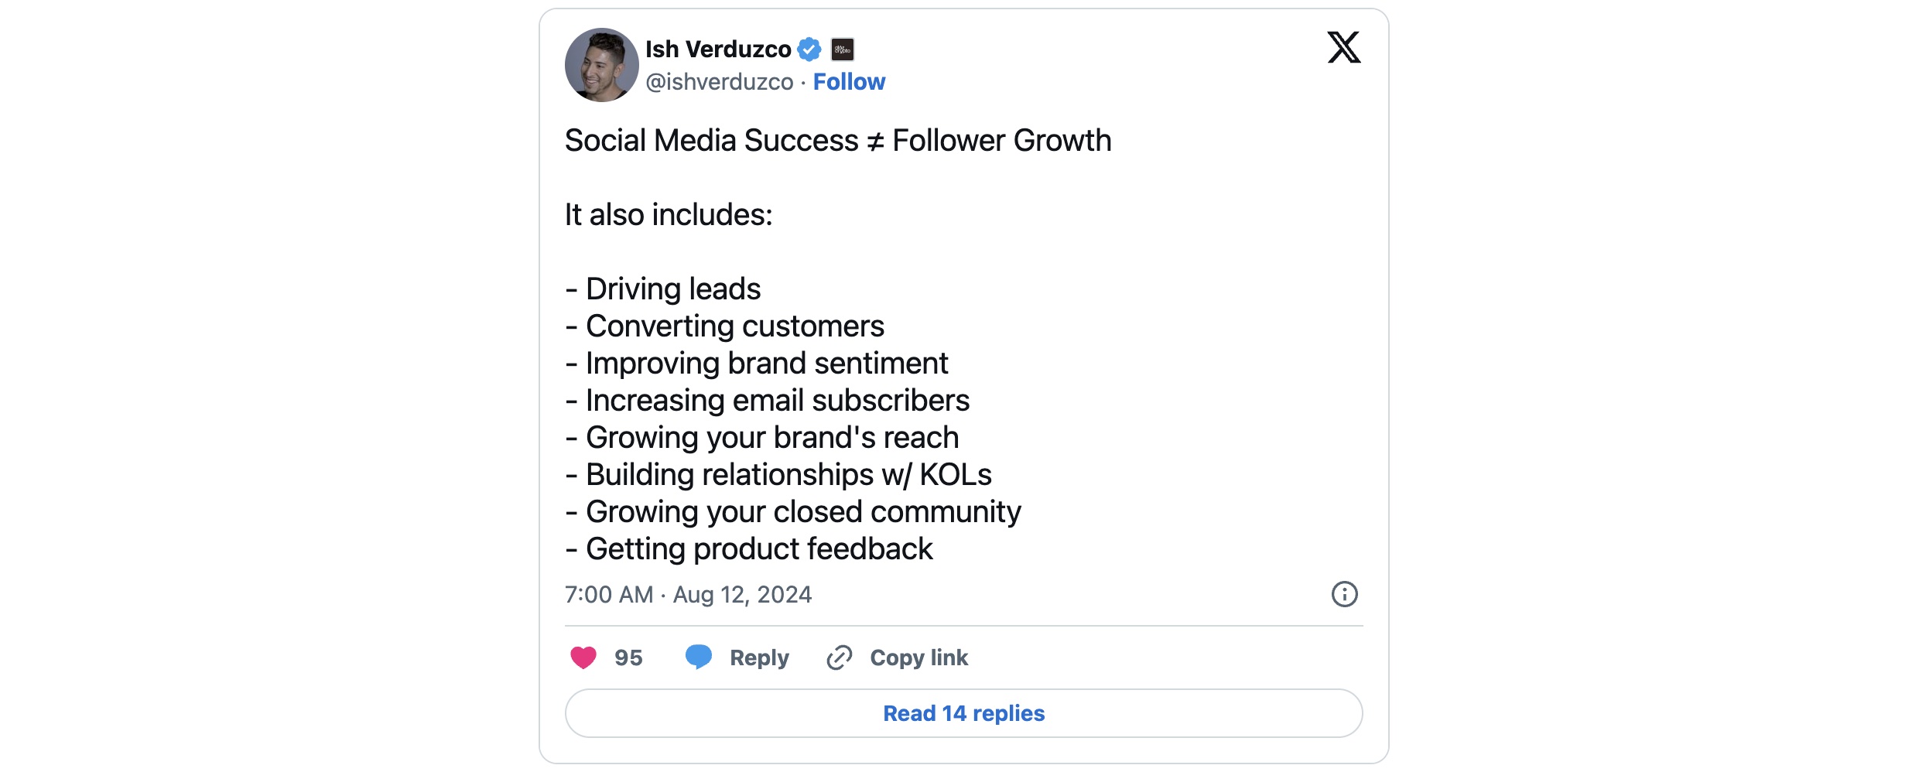Image resolution: width=1919 pixels, height=772 pixels.
Task: Click the 95 likes count
Action: 628,658
